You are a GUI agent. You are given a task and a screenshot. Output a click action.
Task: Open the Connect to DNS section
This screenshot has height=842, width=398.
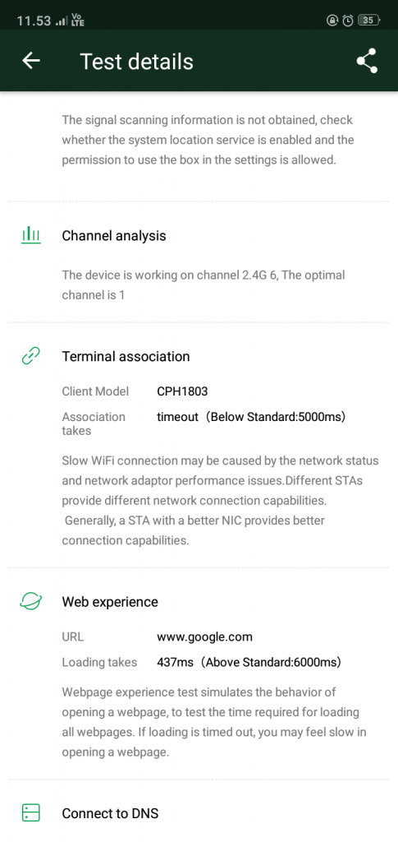coord(110,813)
